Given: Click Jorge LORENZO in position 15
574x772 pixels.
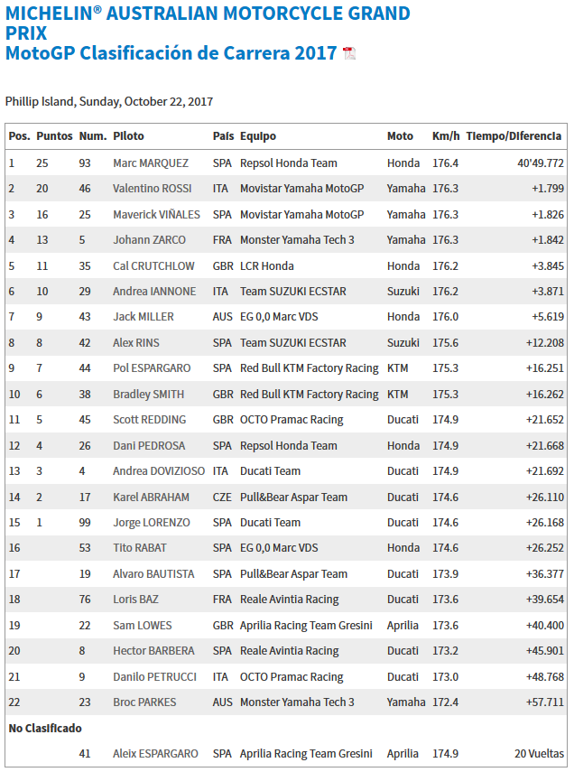Looking at the screenshot, I should coord(152,523).
